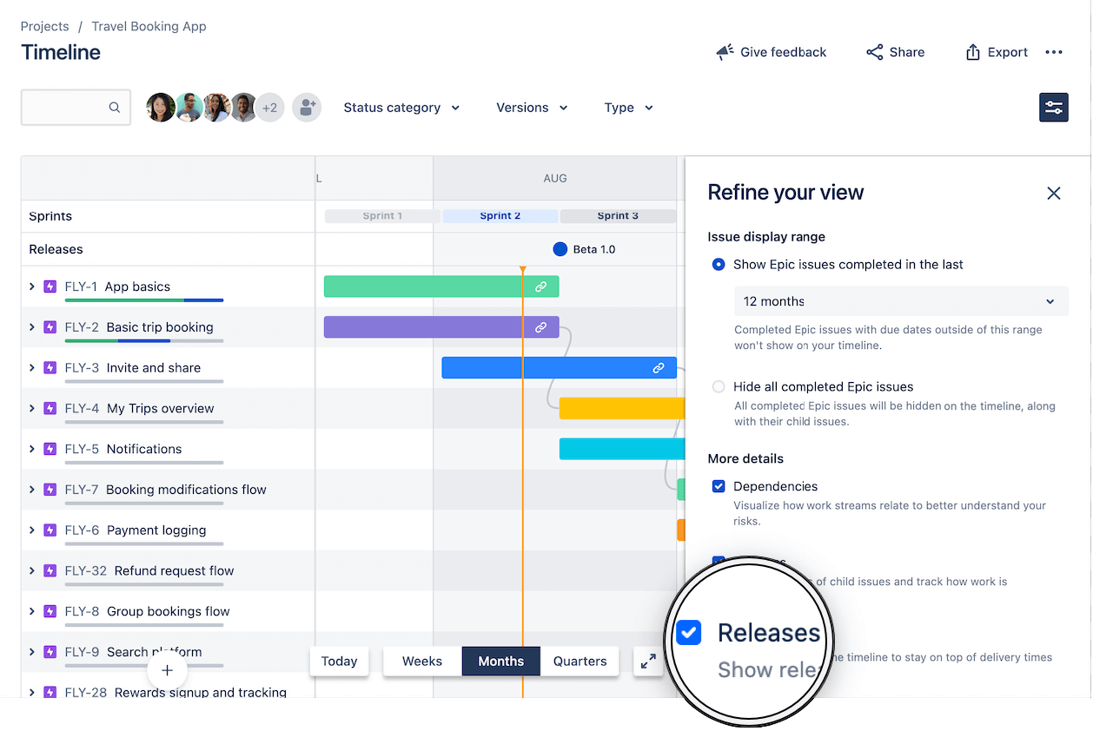Switch to the Weeks view tab
The height and width of the screenshot is (731, 1093).
[422, 661]
